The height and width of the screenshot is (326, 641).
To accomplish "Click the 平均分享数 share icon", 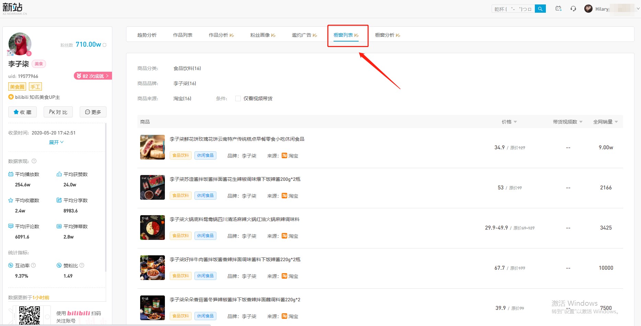I will coord(59,200).
